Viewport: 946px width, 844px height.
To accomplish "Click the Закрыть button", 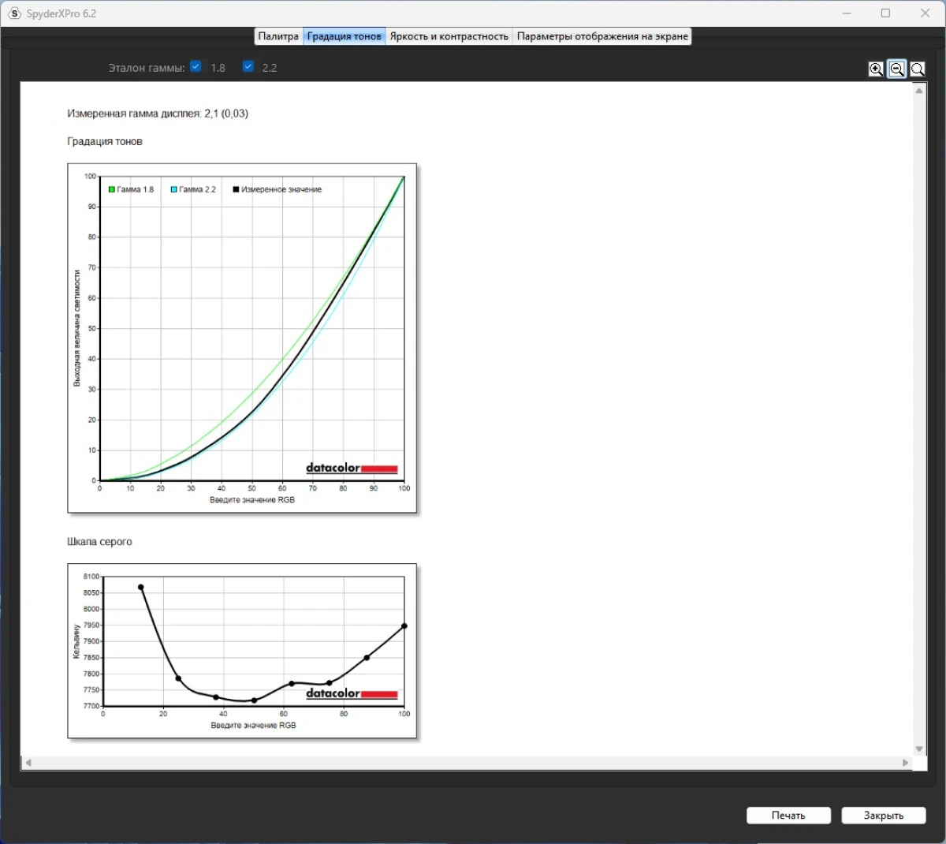I will click(884, 816).
